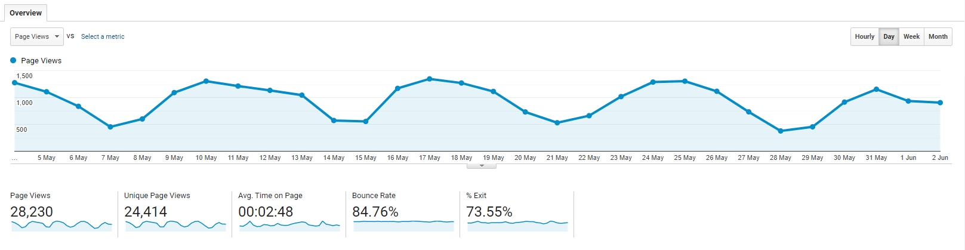Click the Avg. Time on Page sparkline
Viewport: 965px width, 250px height.
click(289, 225)
